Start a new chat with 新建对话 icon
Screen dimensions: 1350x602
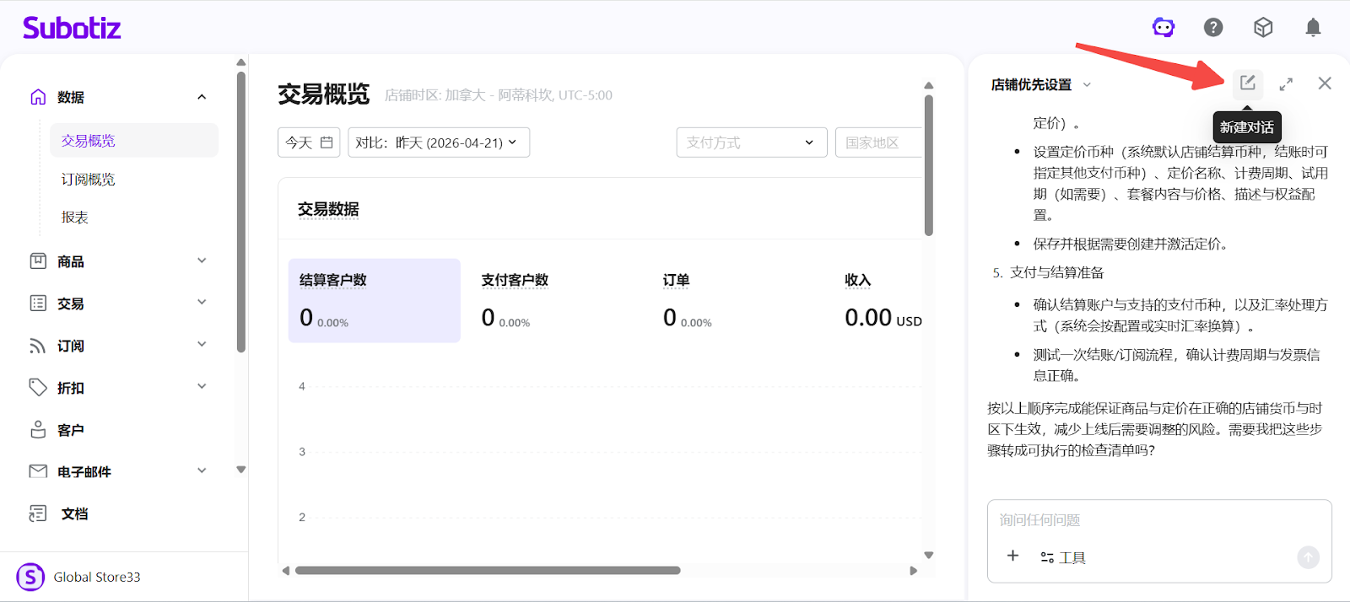(x=1247, y=83)
